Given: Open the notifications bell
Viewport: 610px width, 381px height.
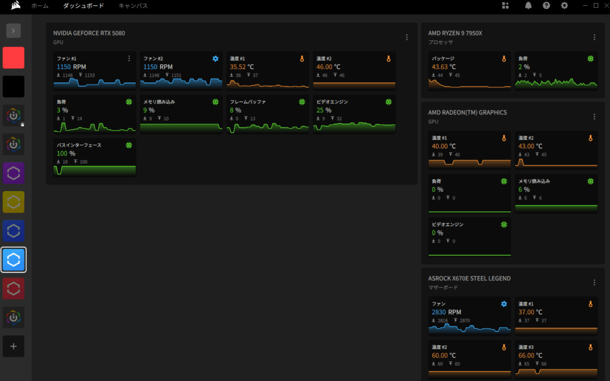Looking at the screenshot, I should click(528, 5).
